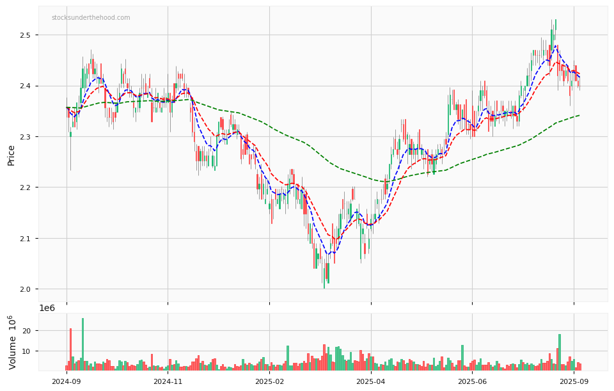This screenshot has width=614, height=391.
Task: Click the 2025-09 date label
Action: click(x=574, y=381)
